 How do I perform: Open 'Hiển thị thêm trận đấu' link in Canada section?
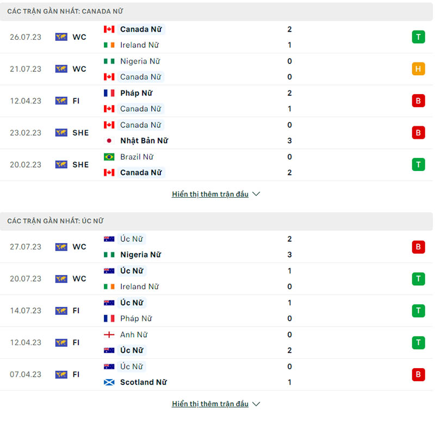(211, 194)
